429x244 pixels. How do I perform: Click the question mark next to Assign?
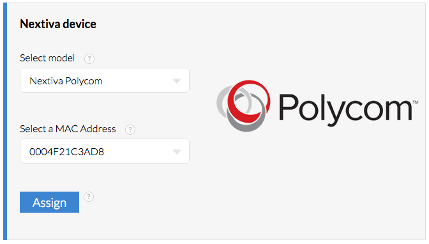(x=89, y=197)
